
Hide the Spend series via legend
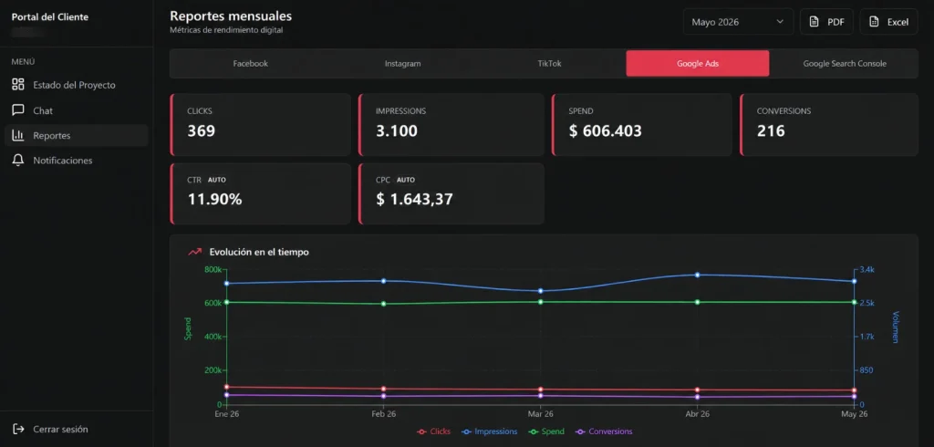(546, 431)
